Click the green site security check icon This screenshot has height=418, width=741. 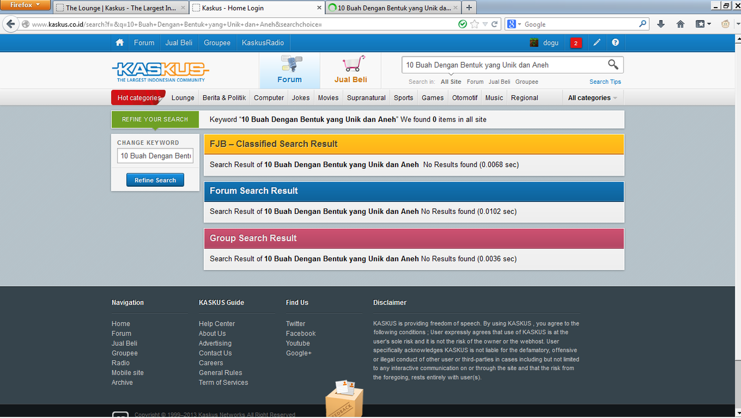pyautogui.click(x=463, y=24)
